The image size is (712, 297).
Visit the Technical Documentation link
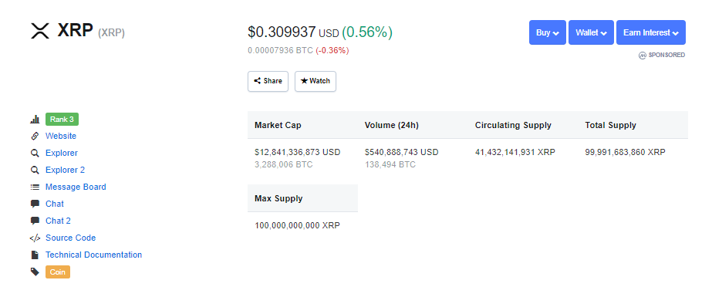coord(93,255)
